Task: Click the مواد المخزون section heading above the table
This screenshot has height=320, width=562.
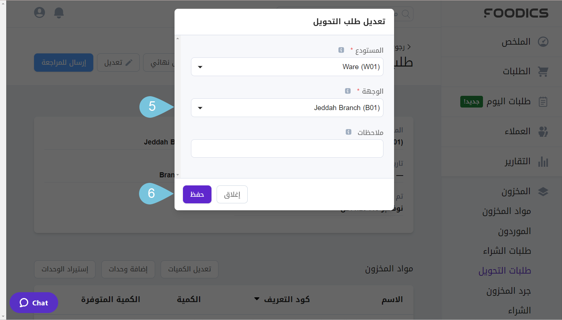Action: pos(389,269)
